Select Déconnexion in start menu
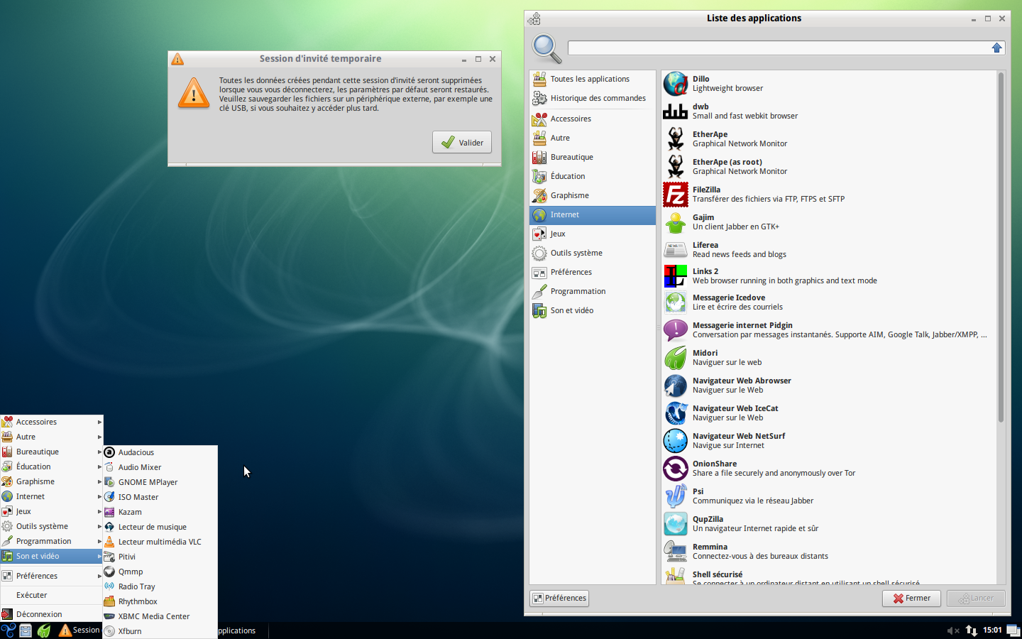Viewport: 1022px width, 639px height. click(52, 614)
